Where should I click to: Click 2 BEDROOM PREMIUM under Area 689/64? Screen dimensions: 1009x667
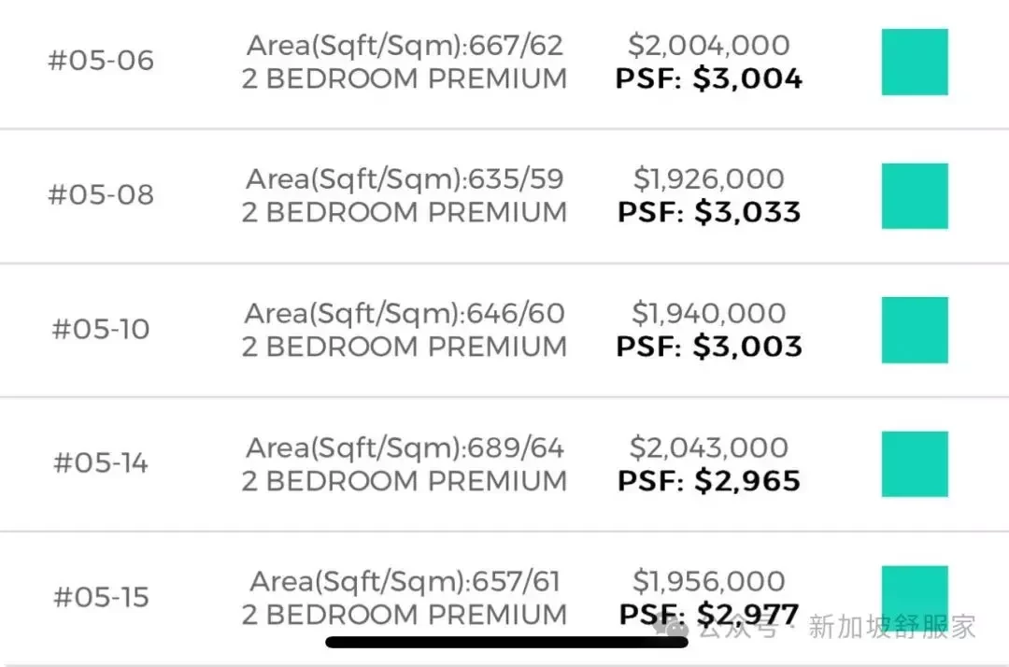coord(405,481)
